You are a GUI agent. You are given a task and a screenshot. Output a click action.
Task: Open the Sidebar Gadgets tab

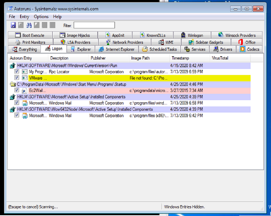click(206, 42)
